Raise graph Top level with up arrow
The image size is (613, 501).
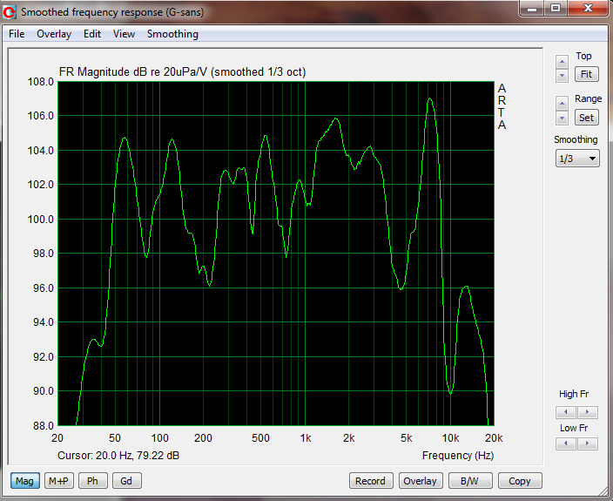[x=562, y=62]
